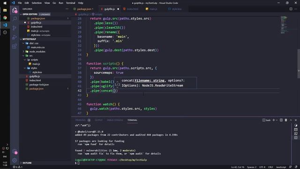
Task: Open File Explorer from Windows taskbar
Action: click(5, 10)
